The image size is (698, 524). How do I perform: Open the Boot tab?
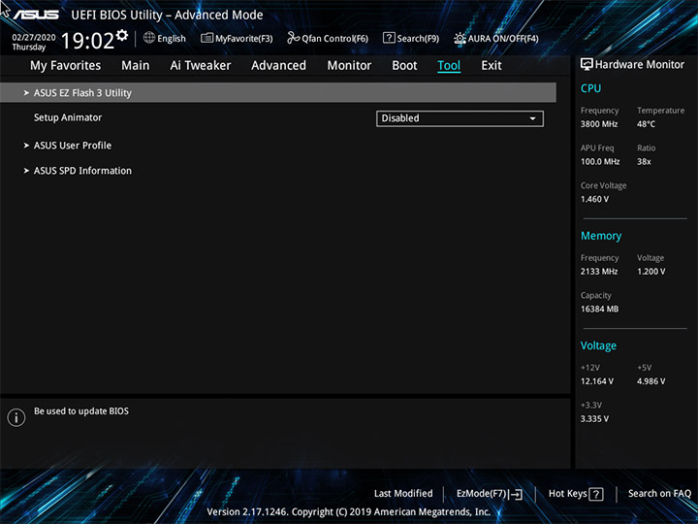click(x=404, y=66)
